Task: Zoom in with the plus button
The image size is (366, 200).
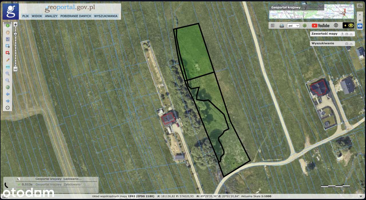Action: 15,25
